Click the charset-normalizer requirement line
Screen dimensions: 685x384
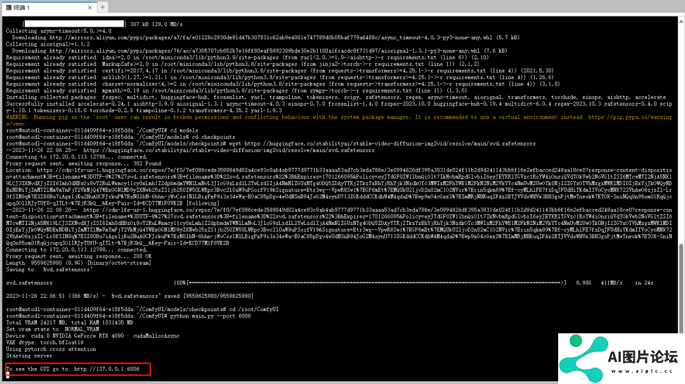283,84
